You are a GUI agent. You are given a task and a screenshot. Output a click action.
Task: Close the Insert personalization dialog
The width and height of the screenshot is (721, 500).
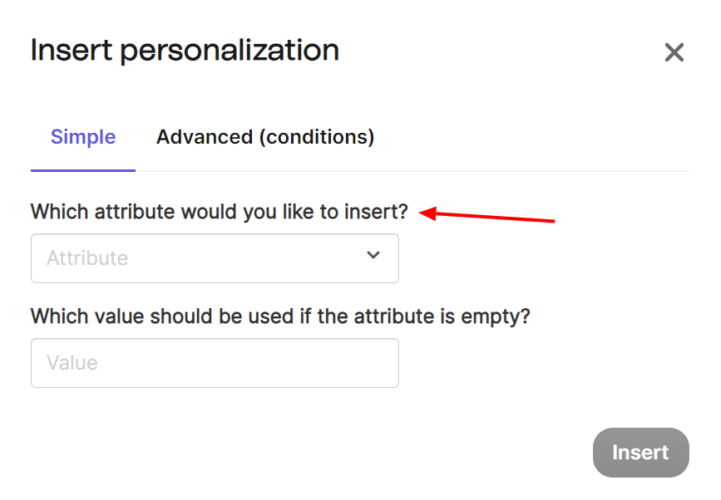tap(674, 53)
